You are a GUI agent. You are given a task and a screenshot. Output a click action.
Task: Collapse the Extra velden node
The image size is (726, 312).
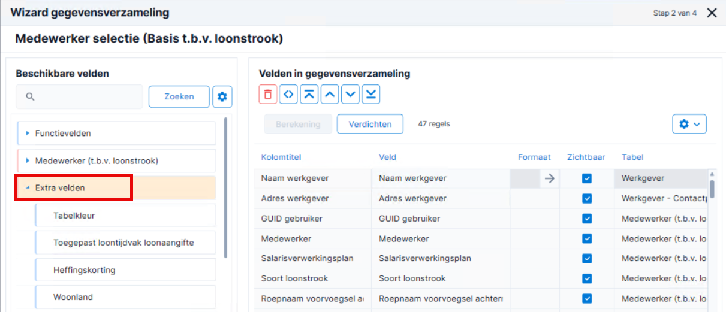28,188
